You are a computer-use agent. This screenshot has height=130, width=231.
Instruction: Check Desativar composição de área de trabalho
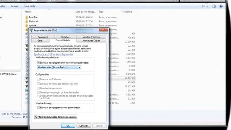tap(38, 92)
